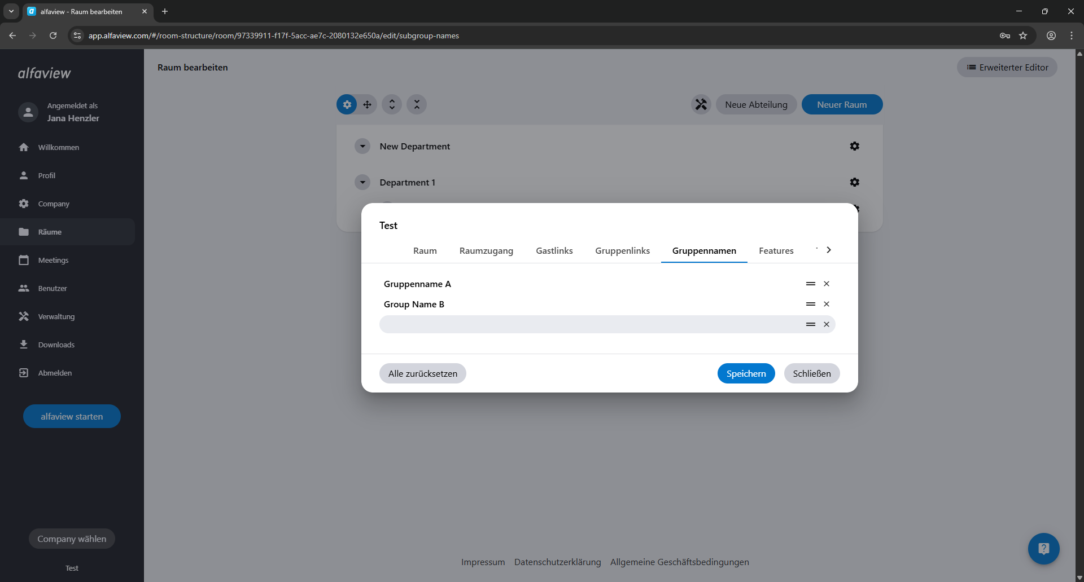The image size is (1084, 582).
Task: Open settings gear for Department 1
Action: [x=854, y=182]
